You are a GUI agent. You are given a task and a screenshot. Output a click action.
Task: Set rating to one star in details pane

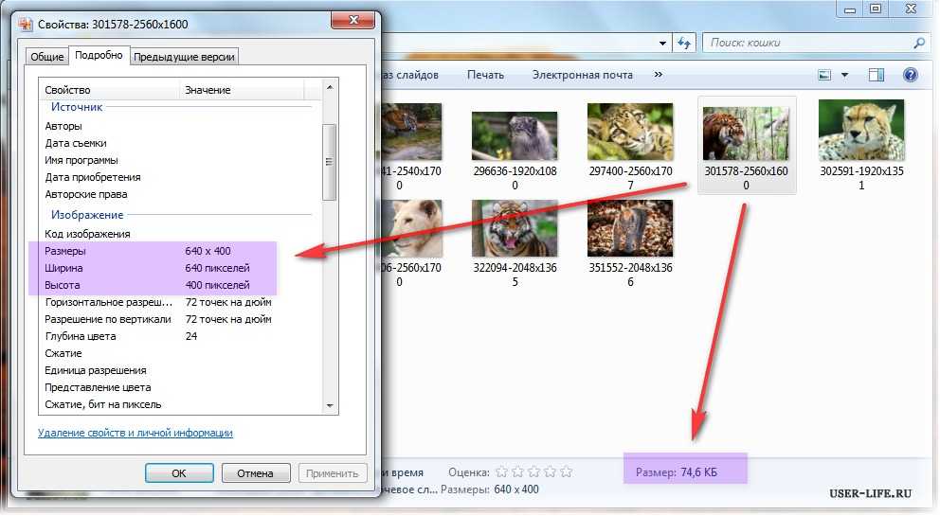(502, 472)
